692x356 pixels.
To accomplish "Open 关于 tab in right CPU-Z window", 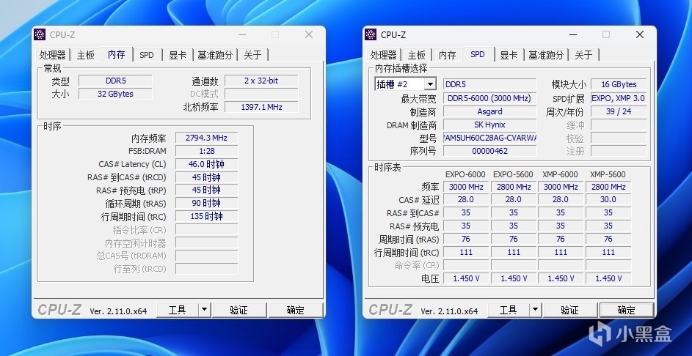I will [583, 55].
